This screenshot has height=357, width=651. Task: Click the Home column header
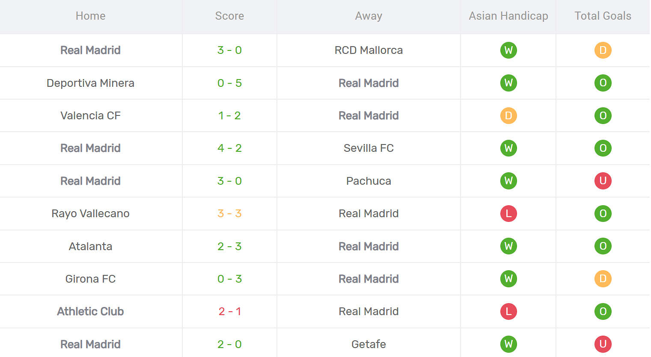point(90,16)
